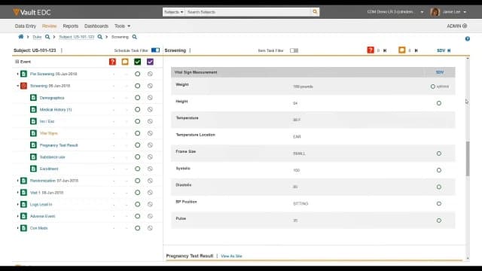Select the SDV circle for Pulse row
Screen dimensions: 482x271
point(438,221)
